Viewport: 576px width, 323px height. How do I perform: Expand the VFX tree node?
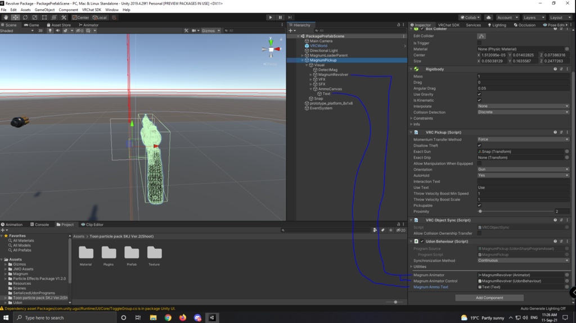[x=310, y=79]
